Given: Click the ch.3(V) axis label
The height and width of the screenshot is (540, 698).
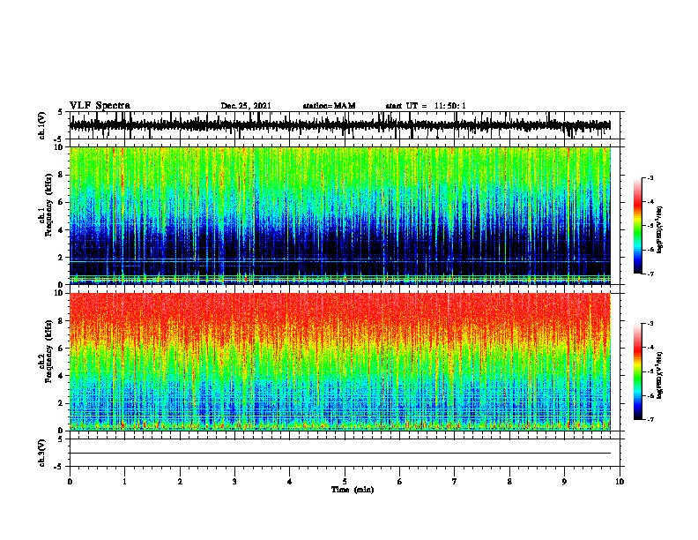Looking at the screenshot, I should click(x=42, y=453).
